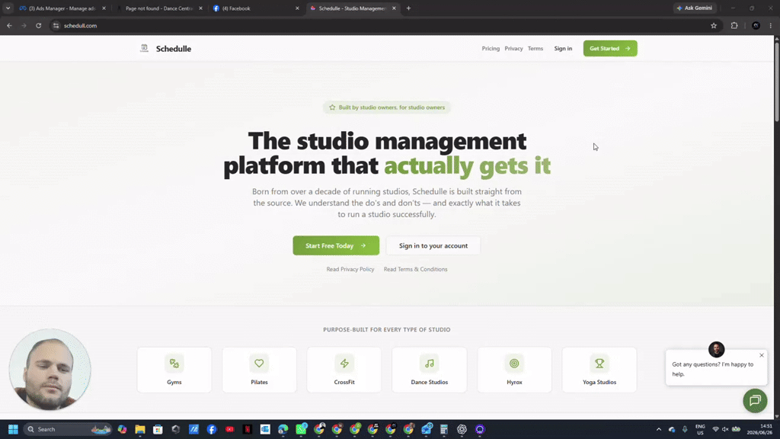The height and width of the screenshot is (439, 780).
Task: Click the Windows taskbar Search box
Action: tap(68, 429)
